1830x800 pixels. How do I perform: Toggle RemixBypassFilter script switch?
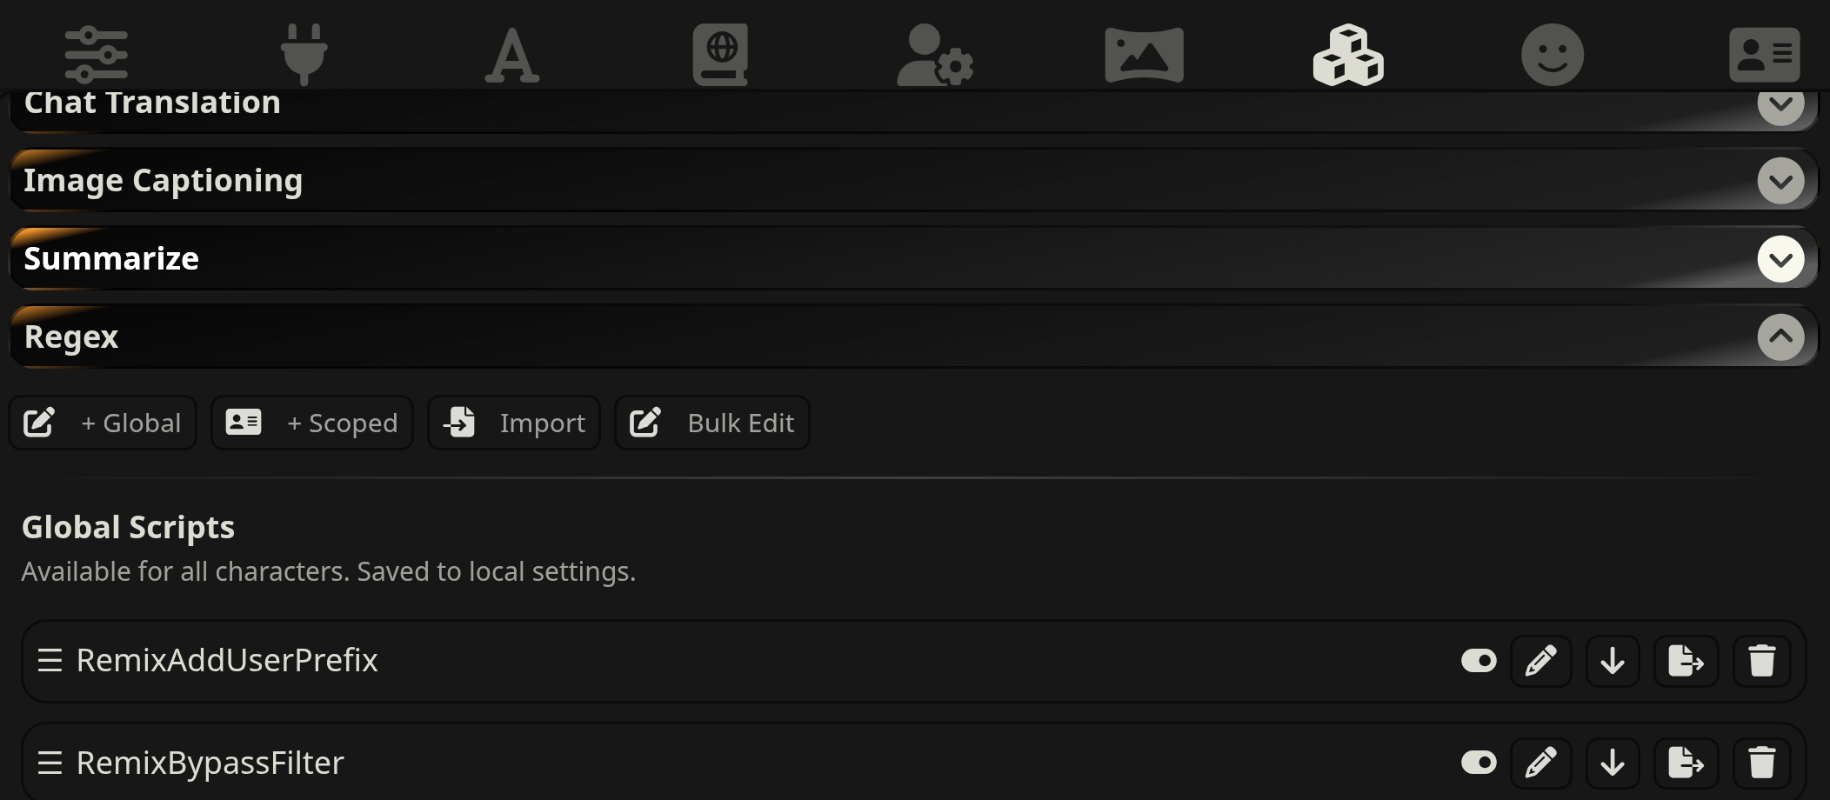[x=1479, y=763]
